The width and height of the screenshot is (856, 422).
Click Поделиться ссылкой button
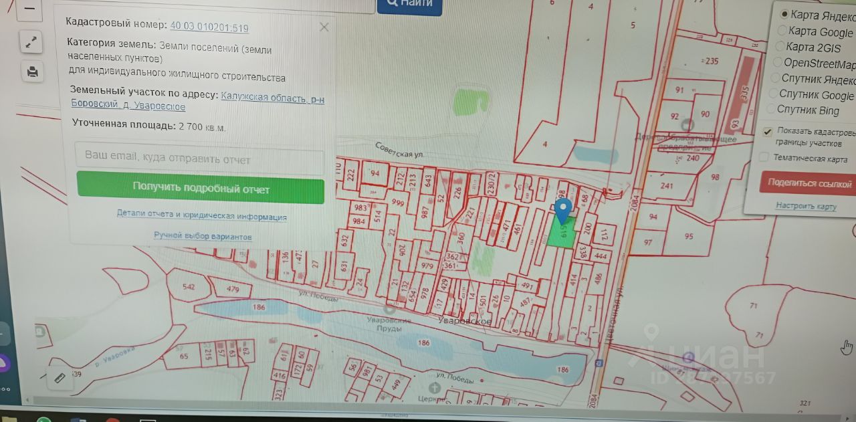coord(809,183)
